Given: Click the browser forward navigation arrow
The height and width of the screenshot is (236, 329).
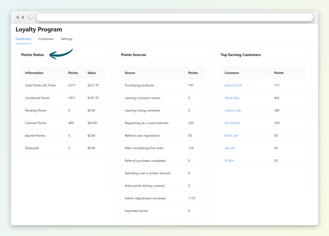Looking at the screenshot, I should 23,17.
